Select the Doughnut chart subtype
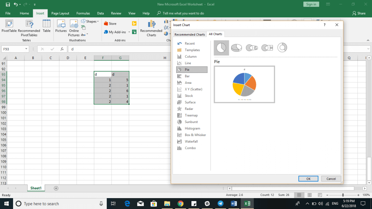The image size is (372, 209). (x=282, y=48)
